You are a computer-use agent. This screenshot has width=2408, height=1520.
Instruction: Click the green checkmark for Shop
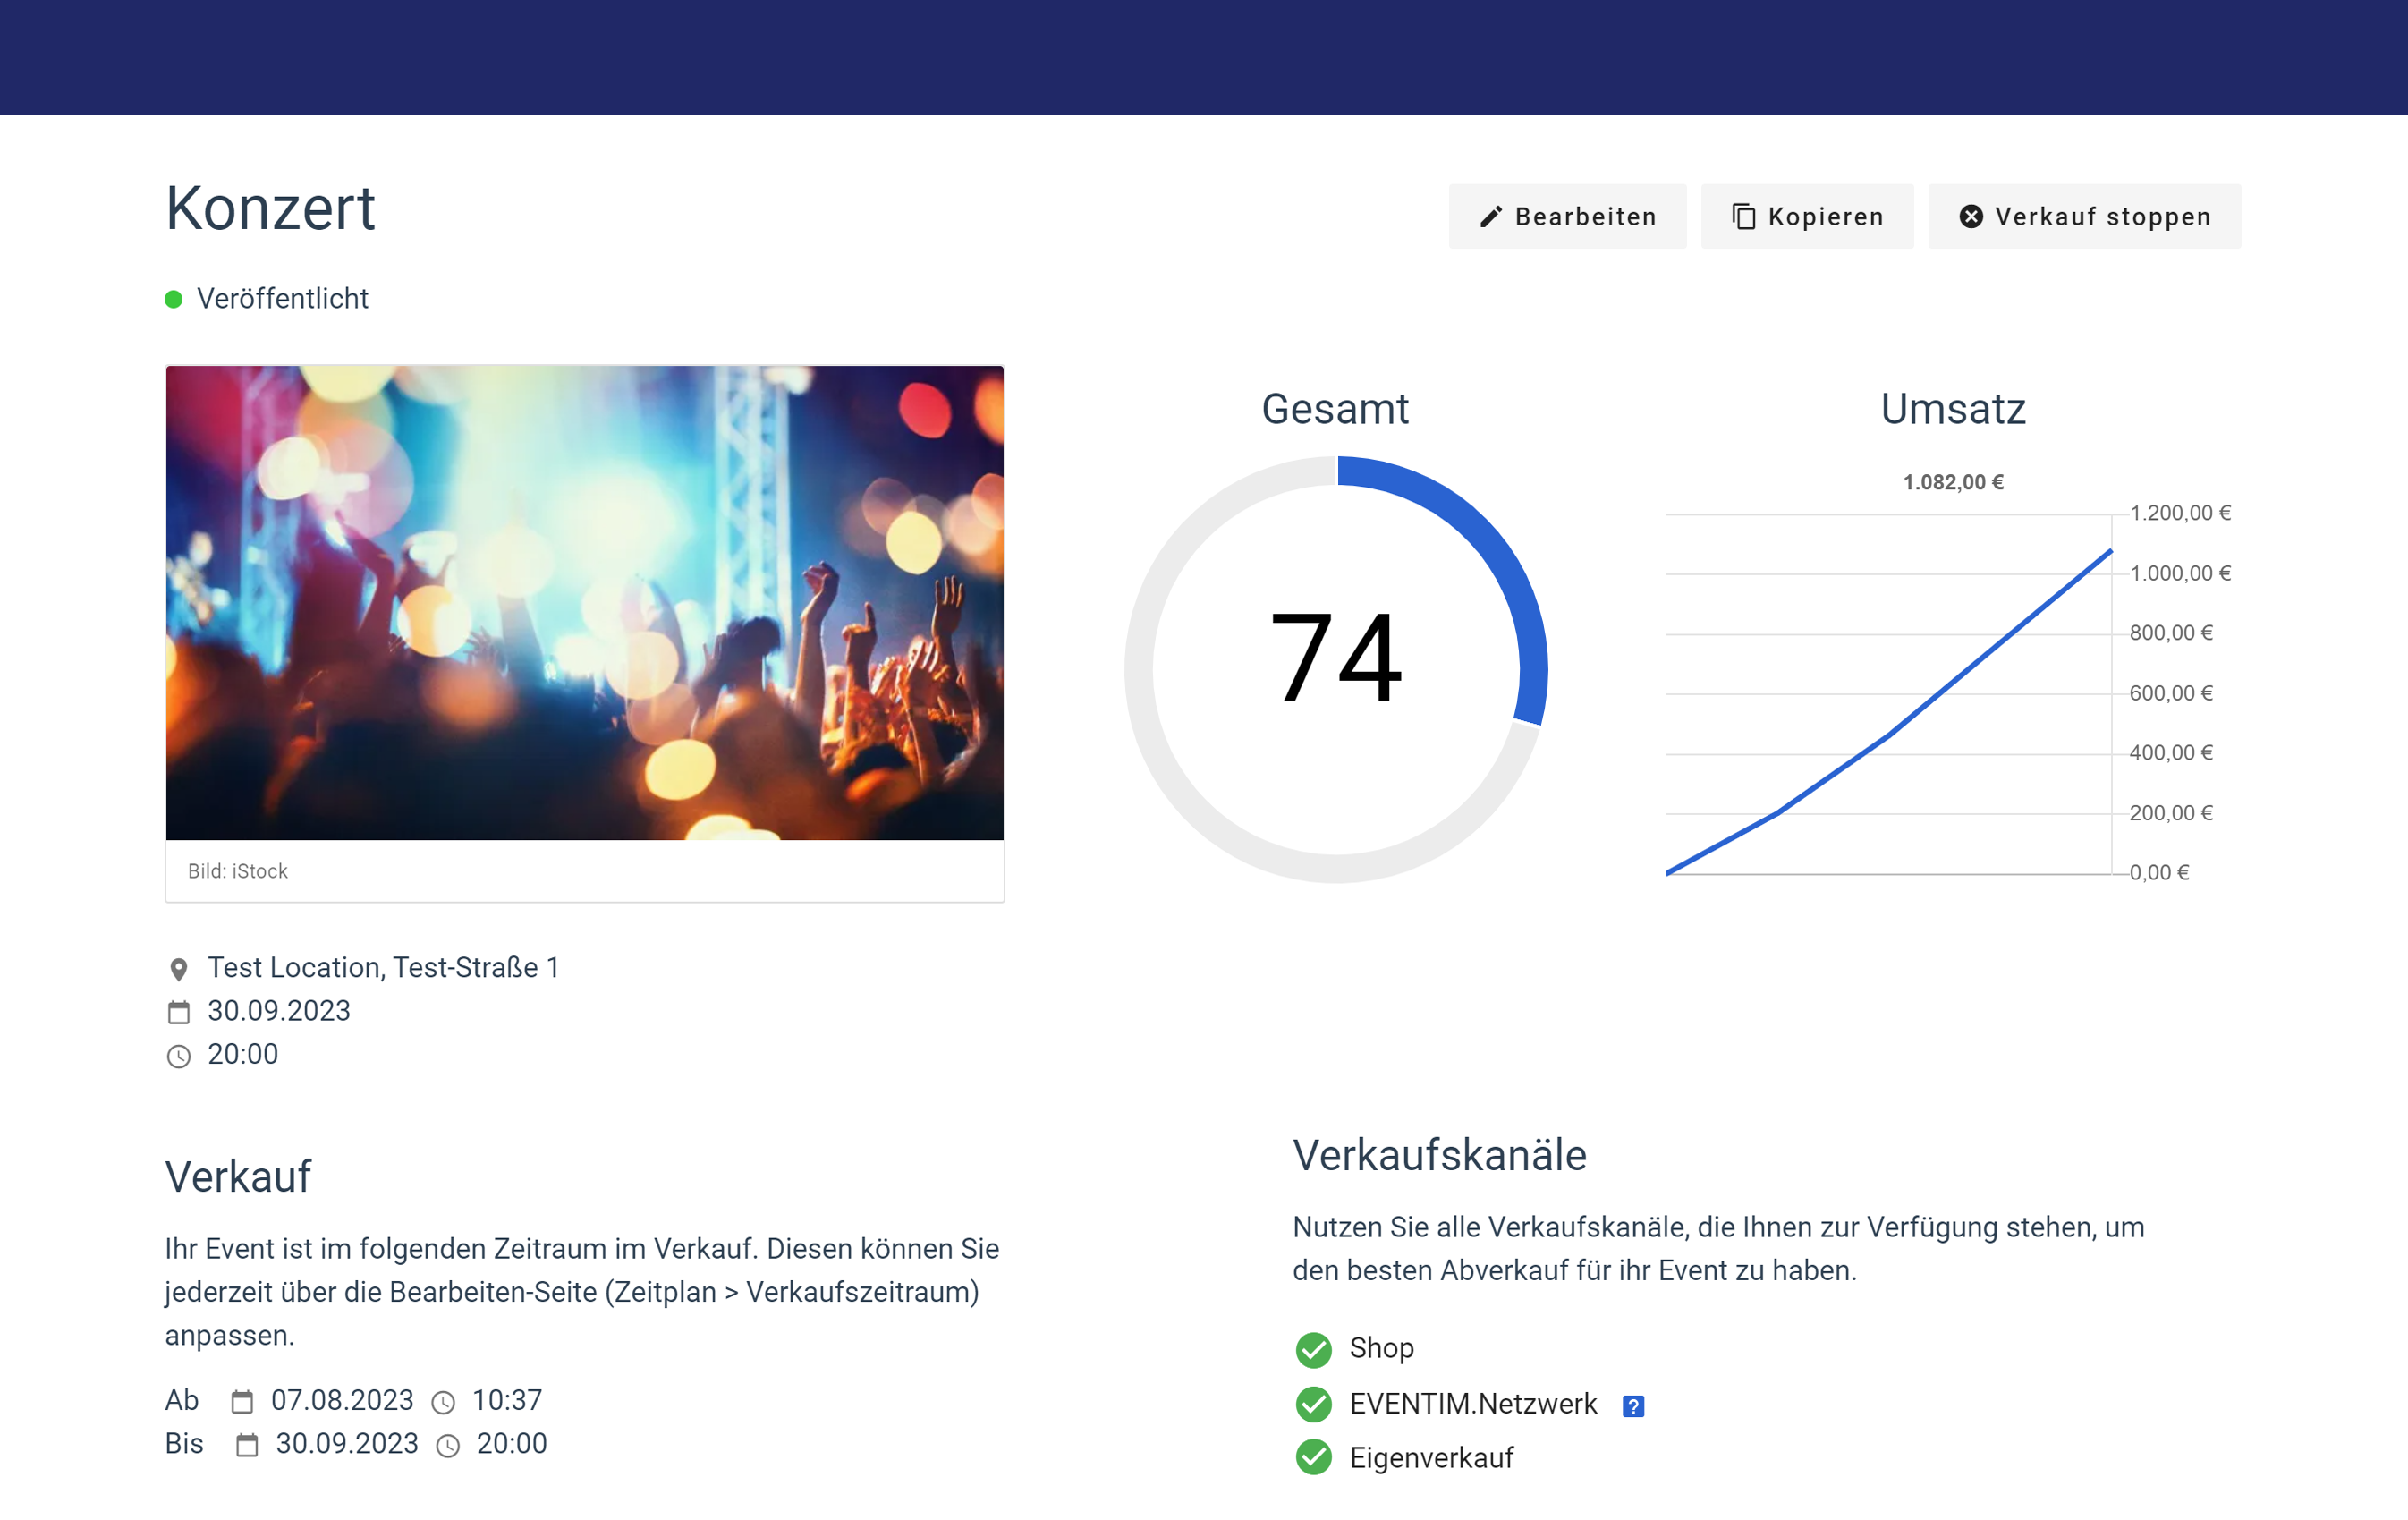pyautogui.click(x=1313, y=1349)
